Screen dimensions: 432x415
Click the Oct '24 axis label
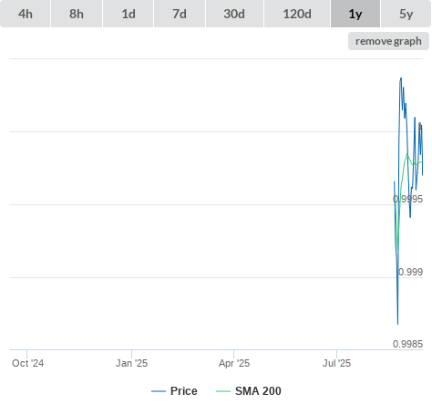pos(27,363)
